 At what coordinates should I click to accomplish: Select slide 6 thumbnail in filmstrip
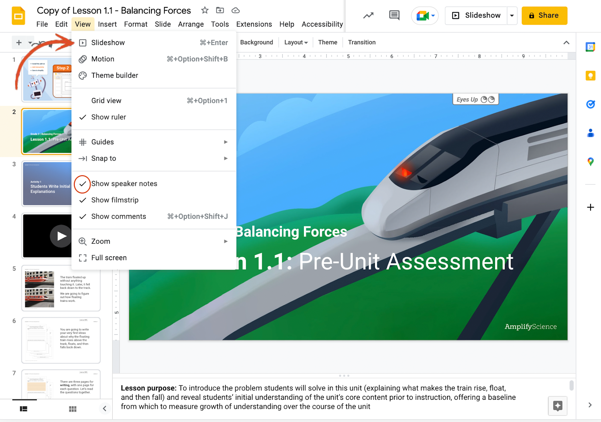coord(61,340)
